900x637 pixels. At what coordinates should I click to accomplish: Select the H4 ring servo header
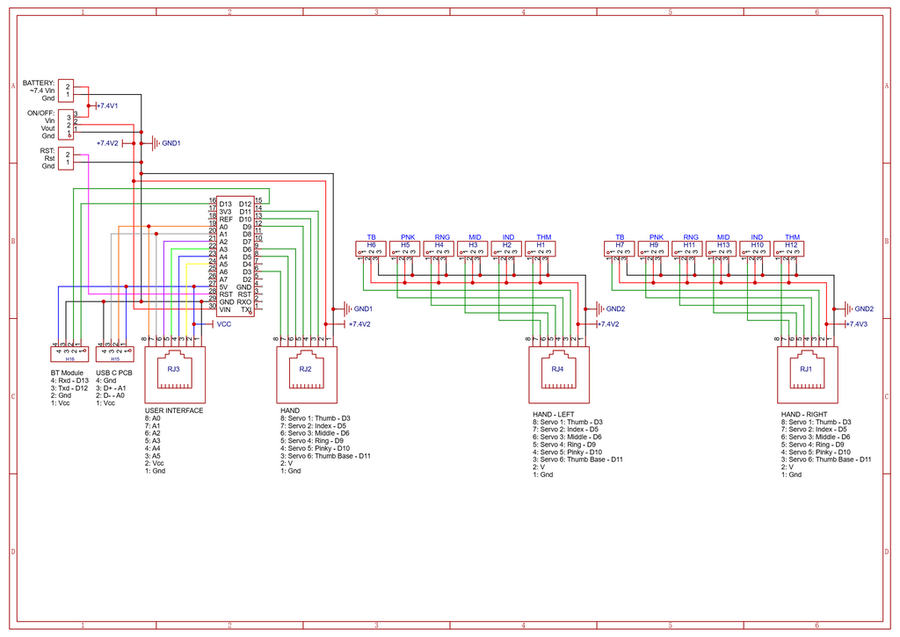(x=439, y=249)
